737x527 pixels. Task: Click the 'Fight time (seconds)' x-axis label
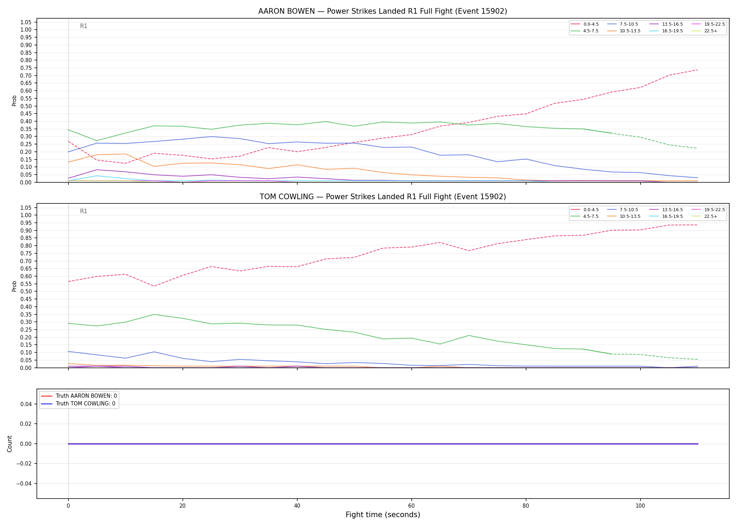[383, 515]
